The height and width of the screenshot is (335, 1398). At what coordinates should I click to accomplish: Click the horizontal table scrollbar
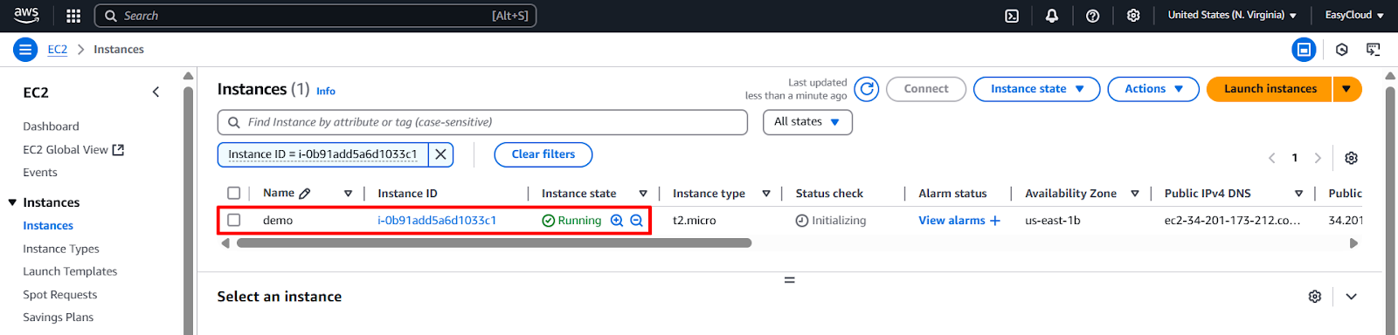point(494,243)
